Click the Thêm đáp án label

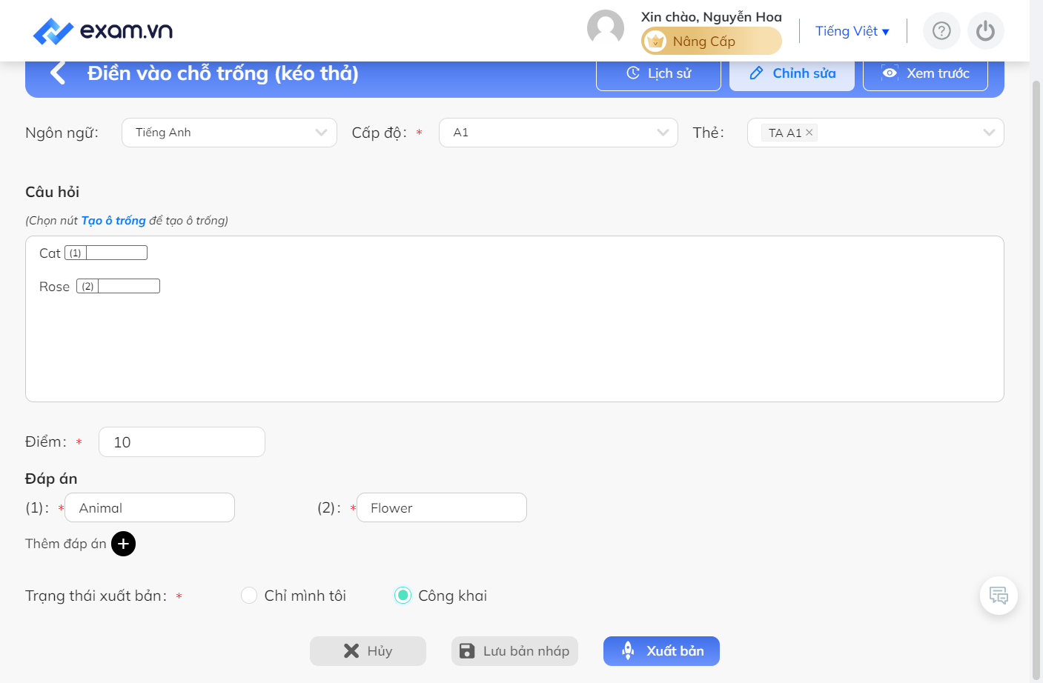point(66,544)
